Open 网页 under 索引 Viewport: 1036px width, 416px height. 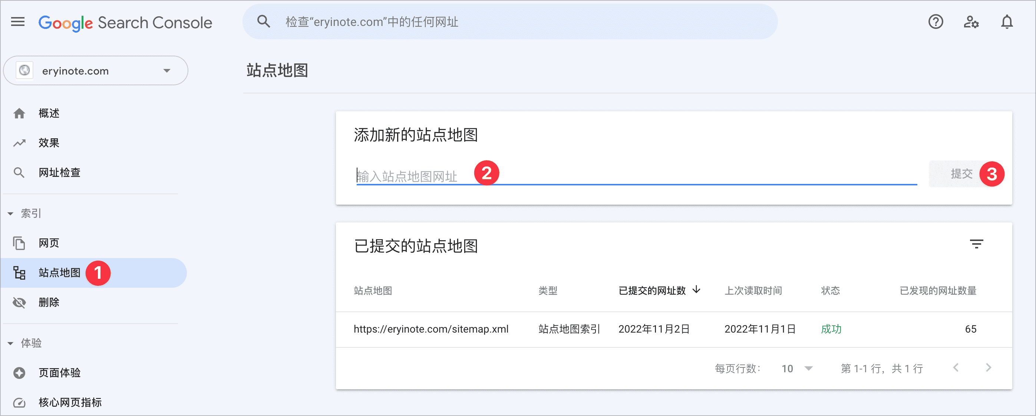click(49, 243)
